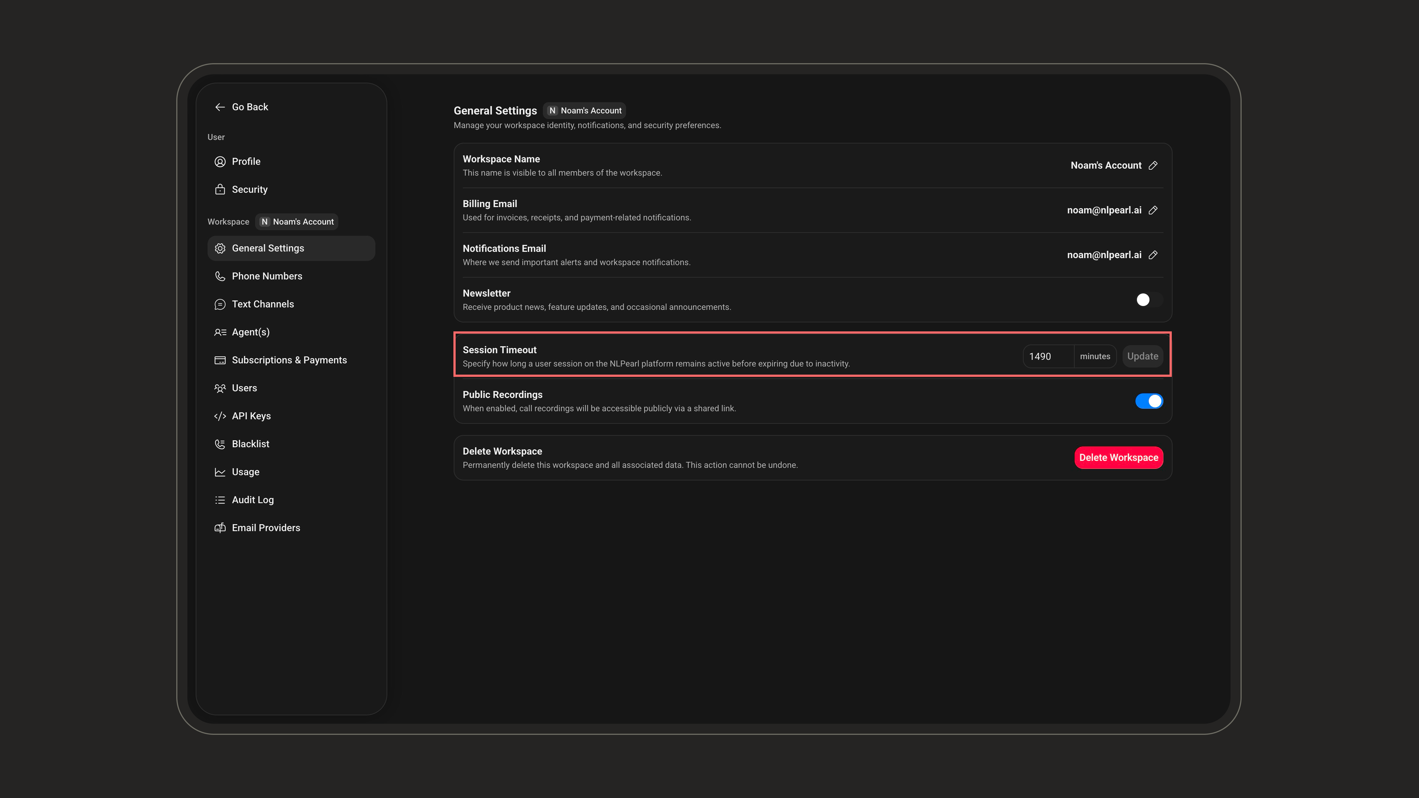Screen dimensions: 1419x798
Task: Enable the Newsletter toggle
Action: [x=1149, y=300]
